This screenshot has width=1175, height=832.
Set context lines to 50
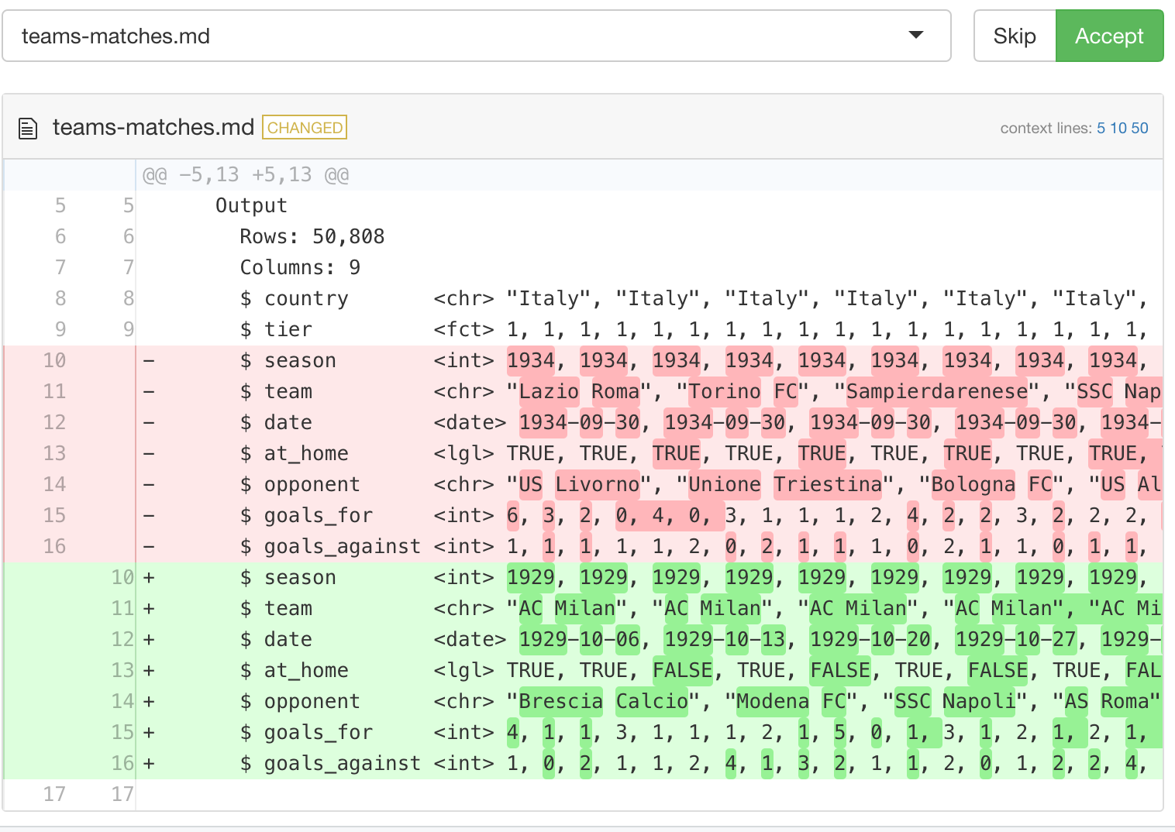click(1139, 127)
